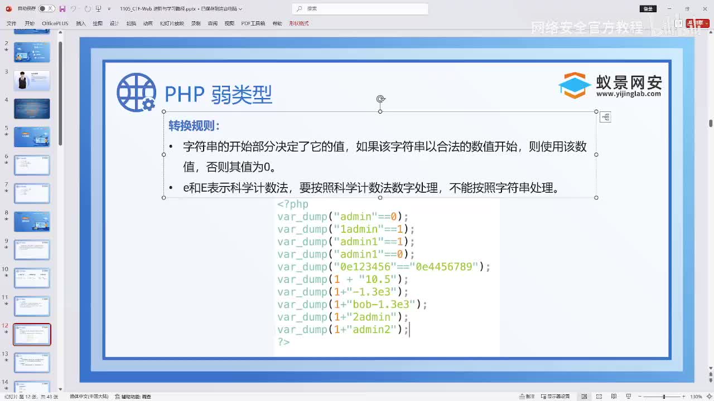This screenshot has width=714, height=401.
Task: Click the zoom slider handle
Action: 664,397
